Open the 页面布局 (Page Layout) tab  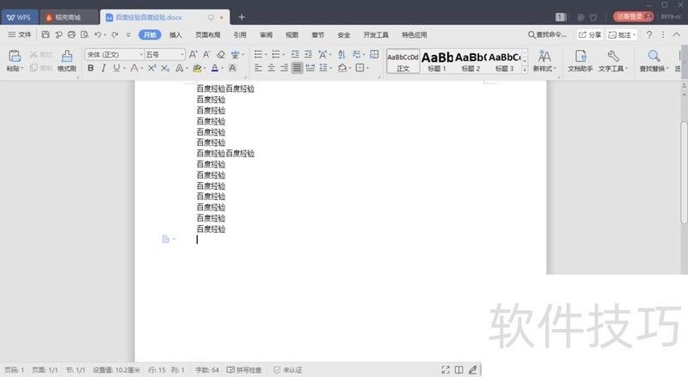click(x=207, y=34)
